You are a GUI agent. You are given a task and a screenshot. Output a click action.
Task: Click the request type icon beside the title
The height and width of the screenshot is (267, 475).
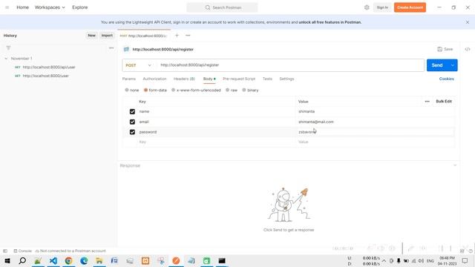(x=126, y=50)
